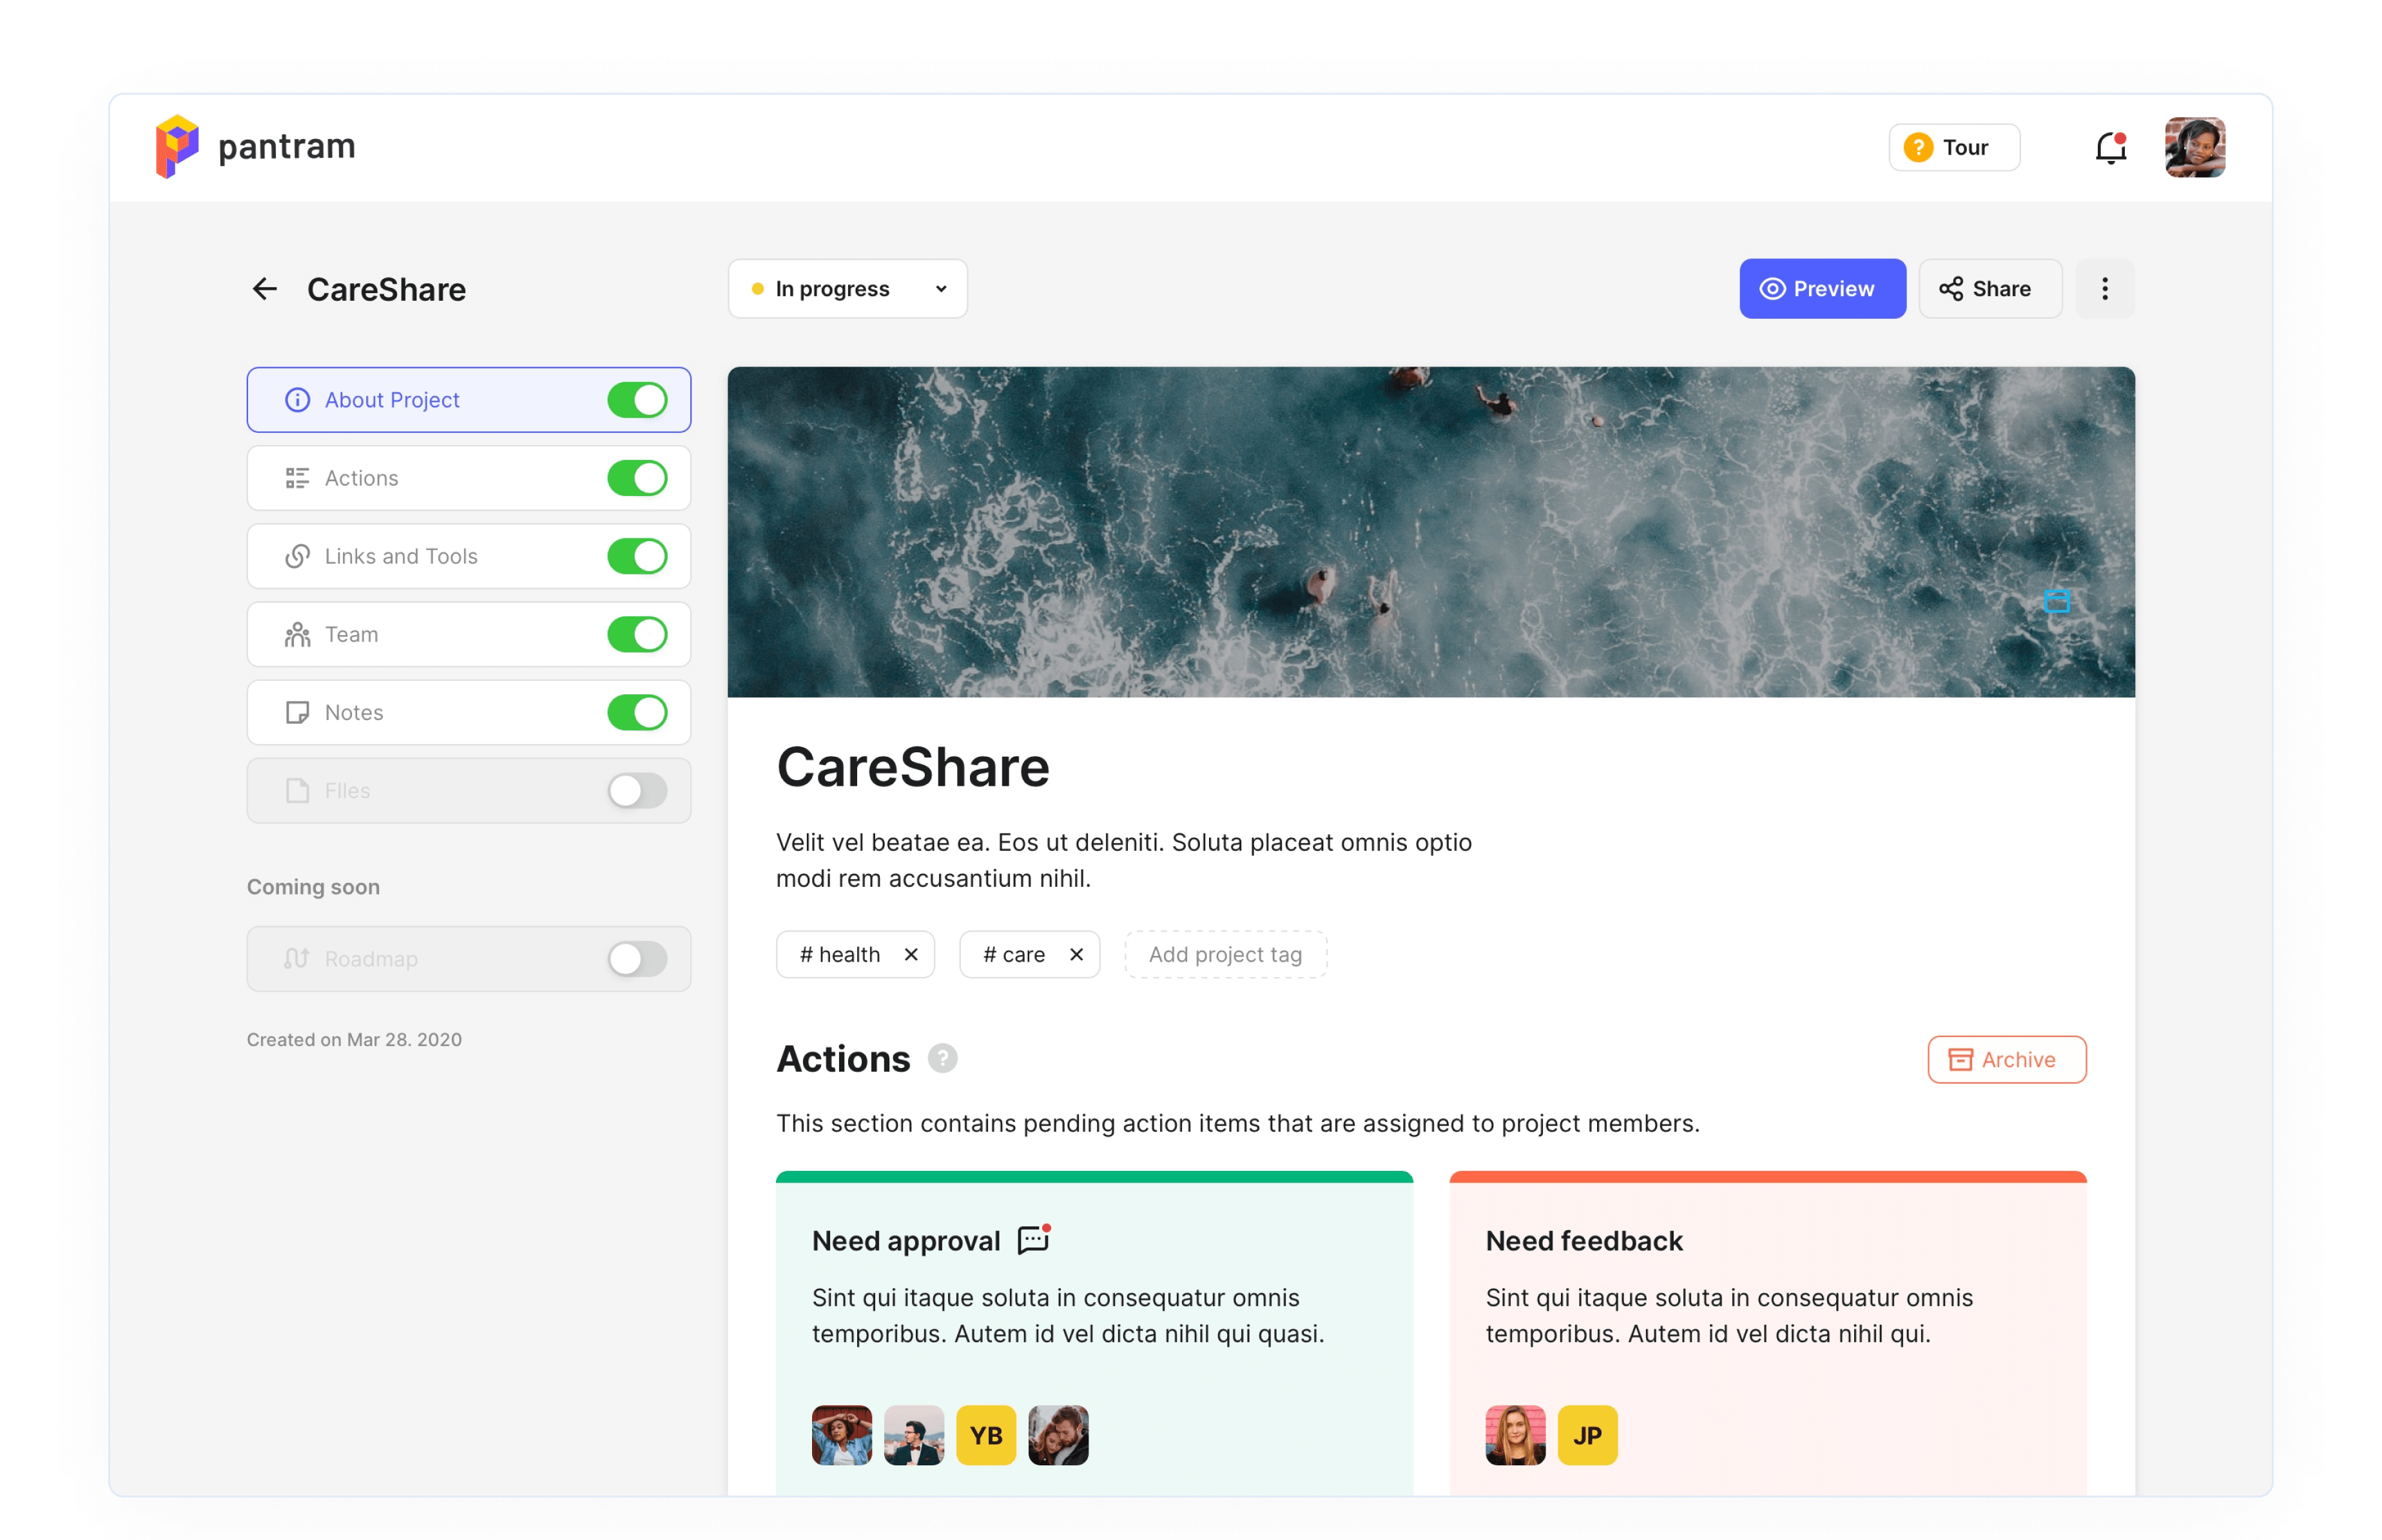Click the Archive button
This screenshot has width=2382, height=1540.
click(x=2007, y=1059)
